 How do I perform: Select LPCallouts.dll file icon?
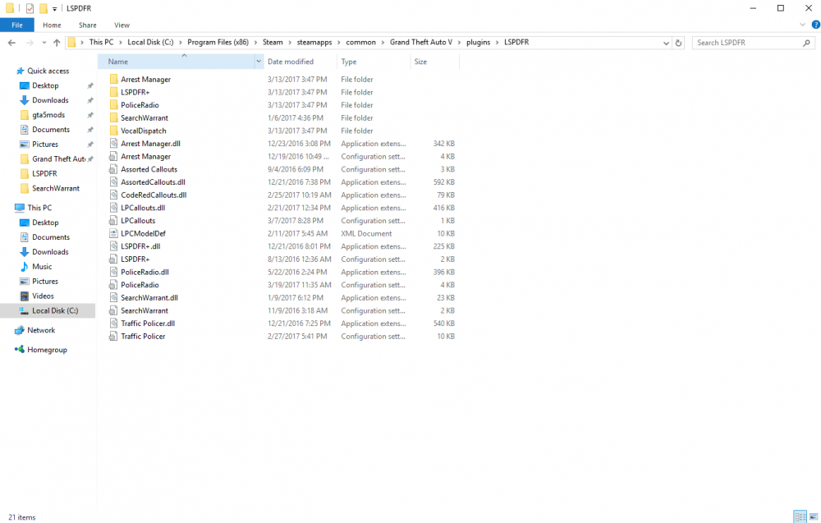(113, 208)
